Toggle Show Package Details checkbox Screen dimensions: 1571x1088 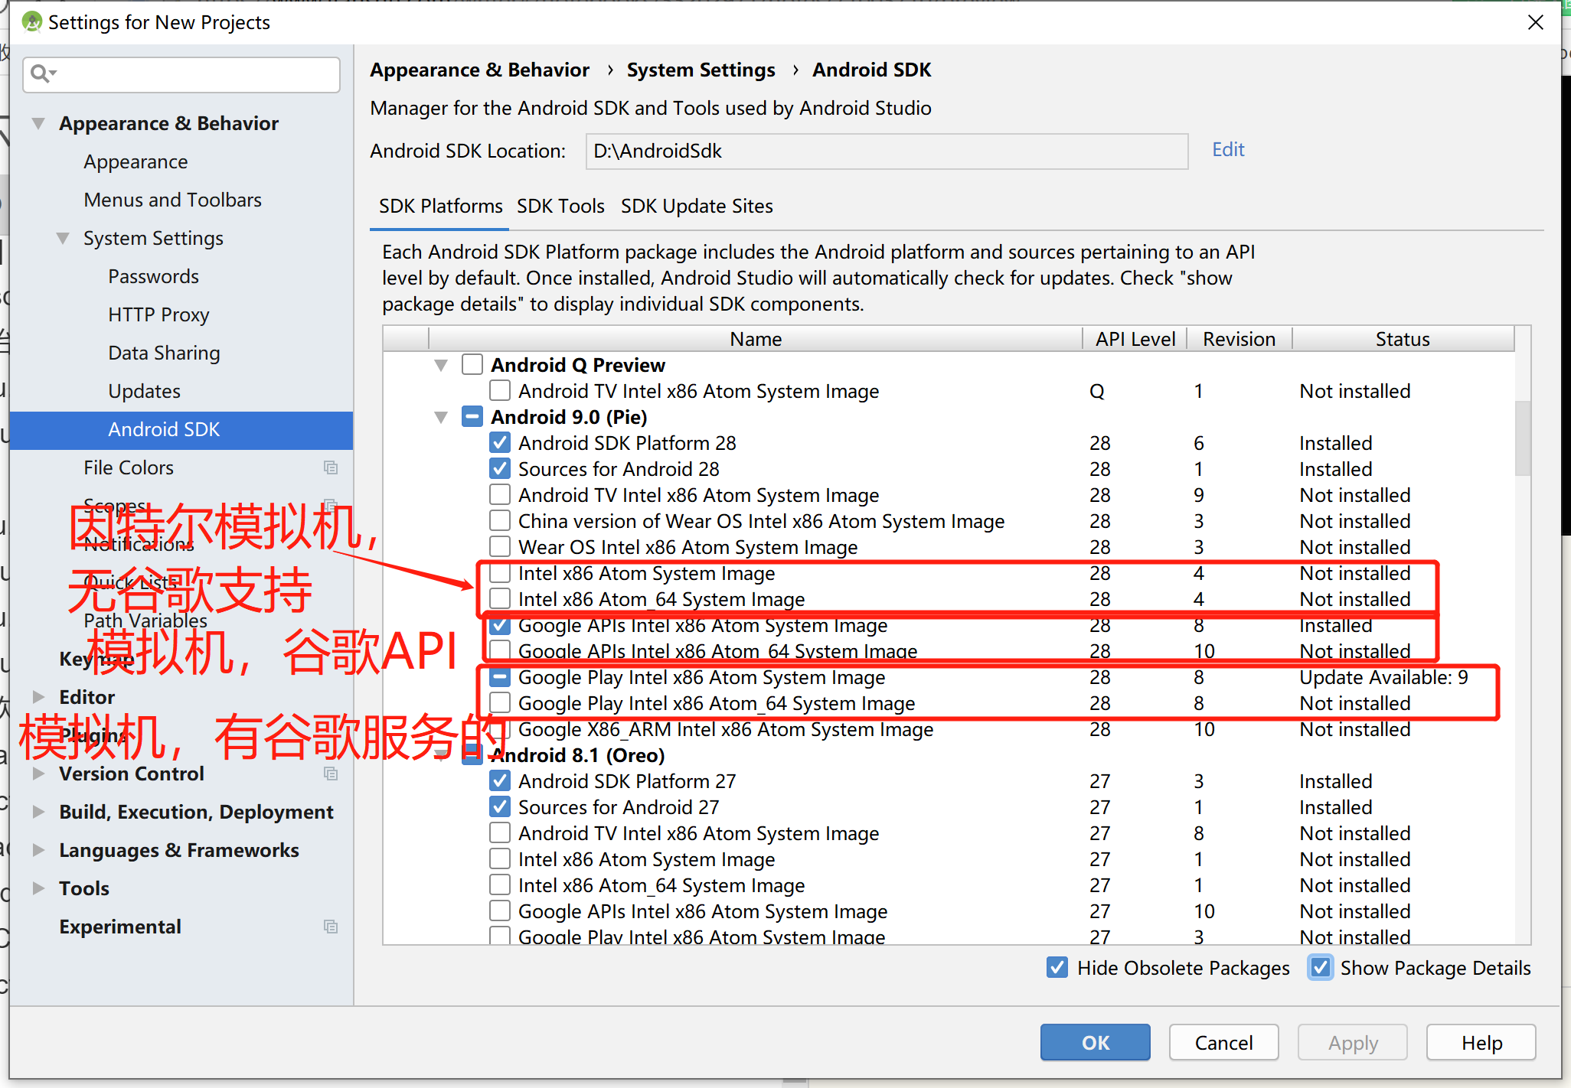point(1321,968)
